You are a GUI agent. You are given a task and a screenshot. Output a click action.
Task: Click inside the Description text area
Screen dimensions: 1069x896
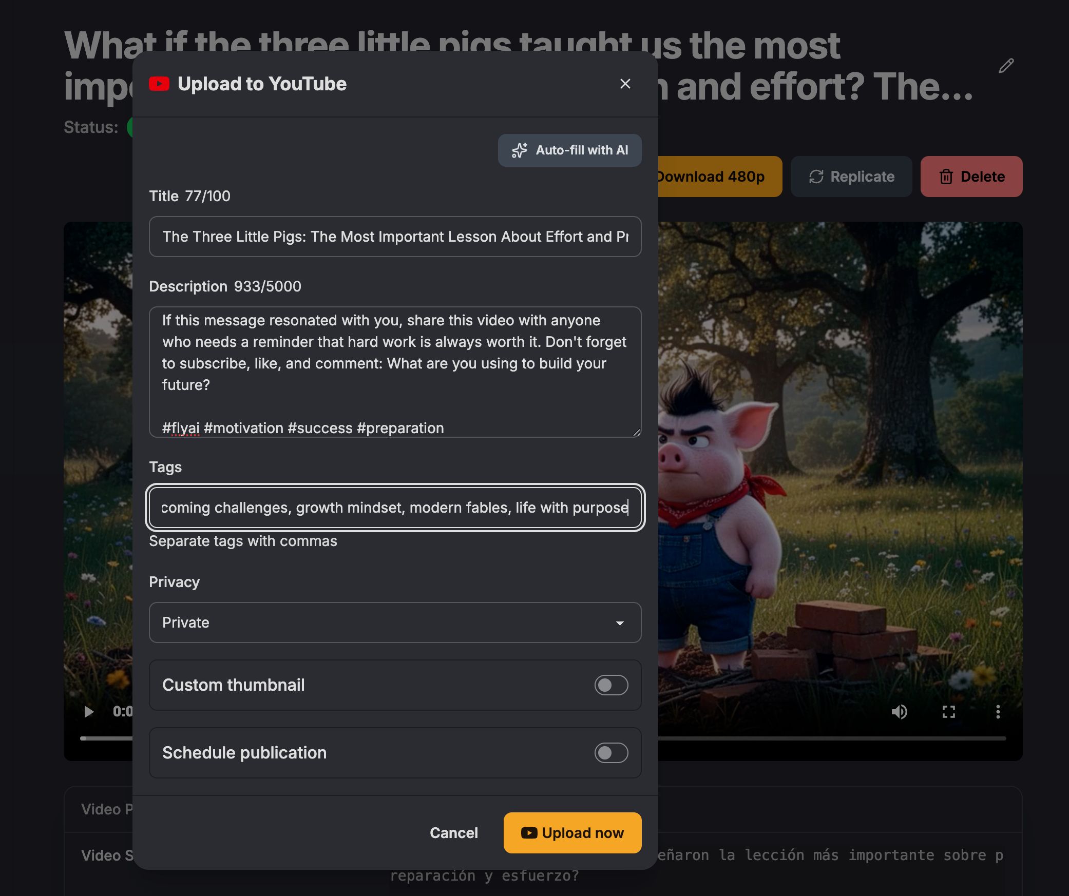point(395,372)
